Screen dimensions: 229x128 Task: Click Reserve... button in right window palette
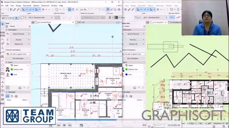click(x=133, y=39)
